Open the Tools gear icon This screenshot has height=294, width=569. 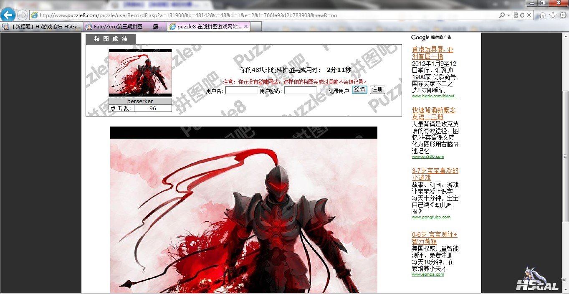coord(563,15)
